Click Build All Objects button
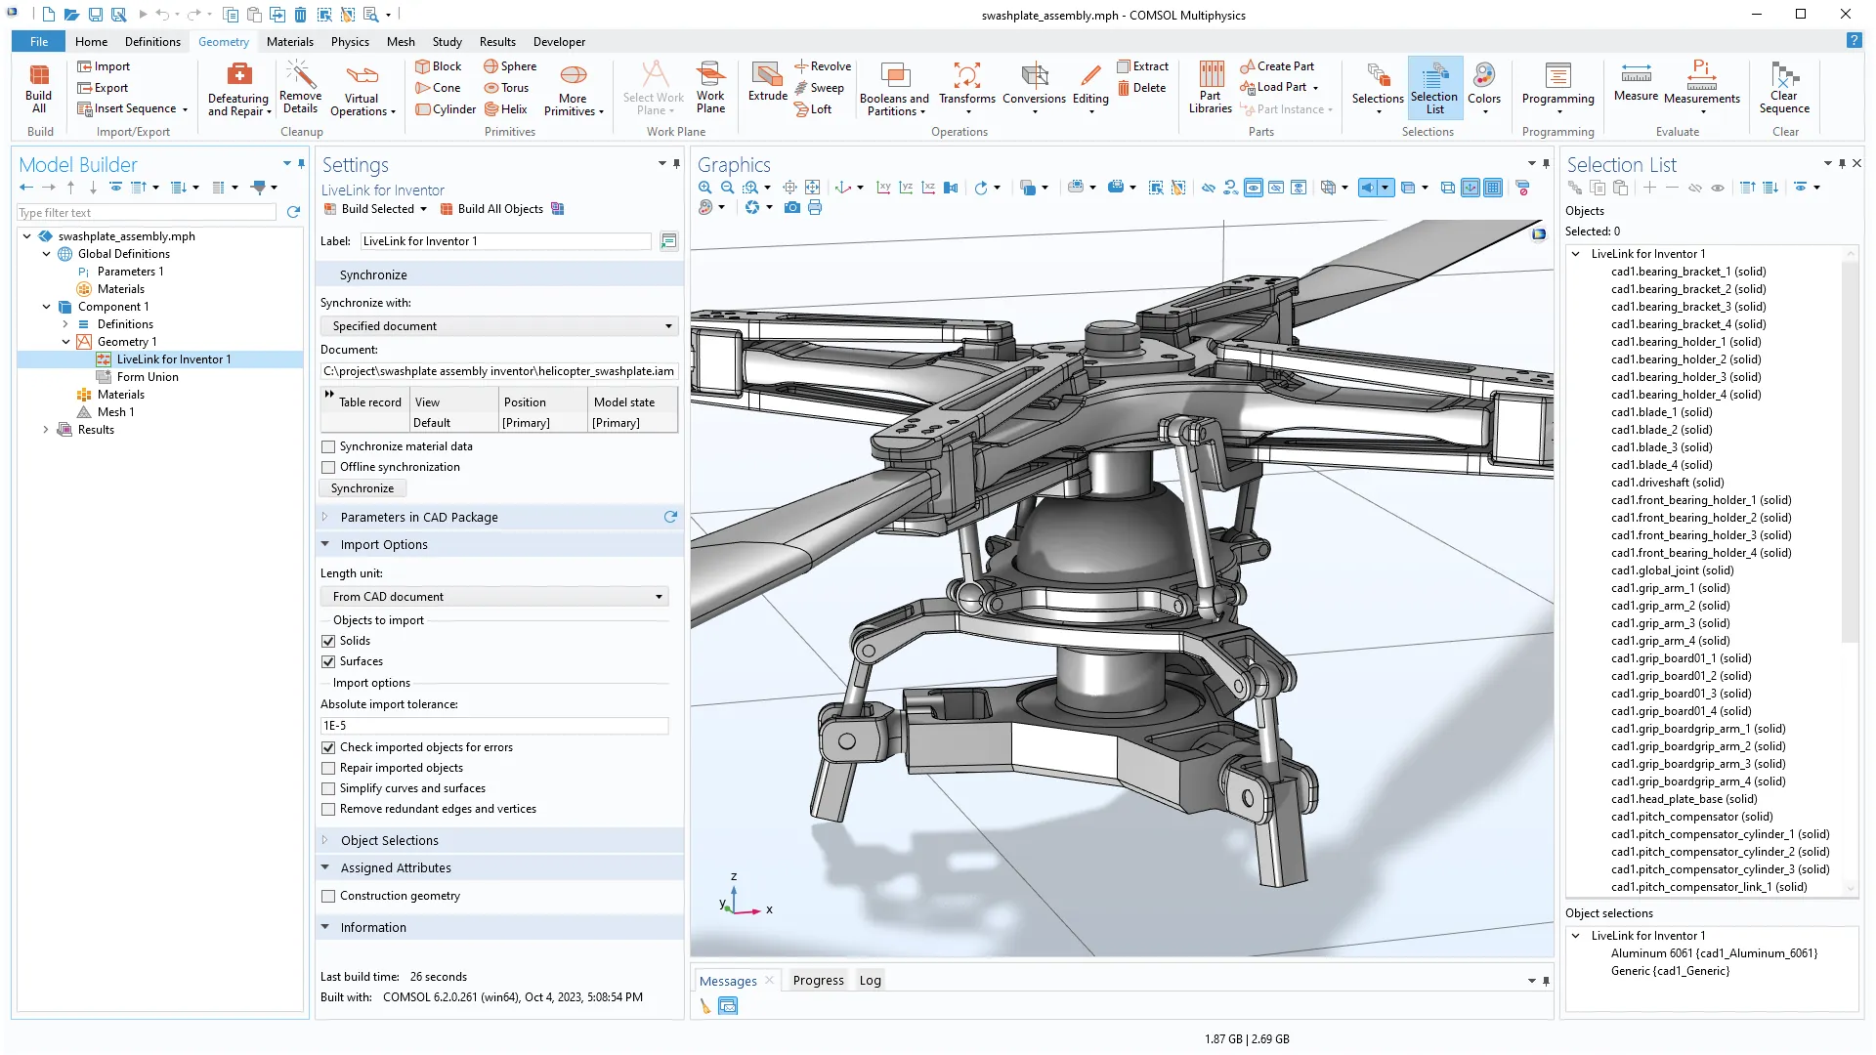 [491, 209]
